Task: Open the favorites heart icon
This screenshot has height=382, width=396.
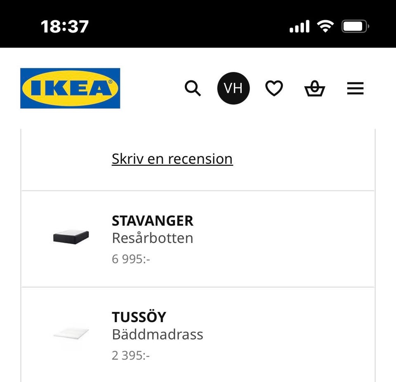Action: coord(274,88)
